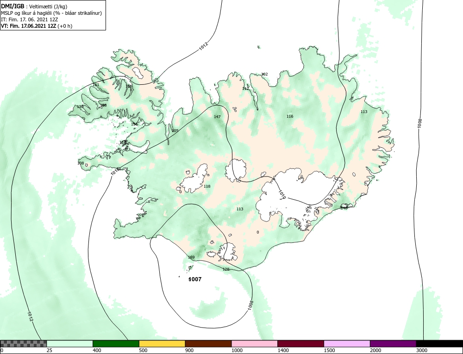Click the '140' value on the southeast coast

click(x=344, y=208)
